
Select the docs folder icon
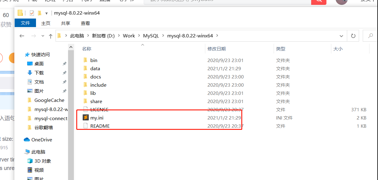pos(85,77)
